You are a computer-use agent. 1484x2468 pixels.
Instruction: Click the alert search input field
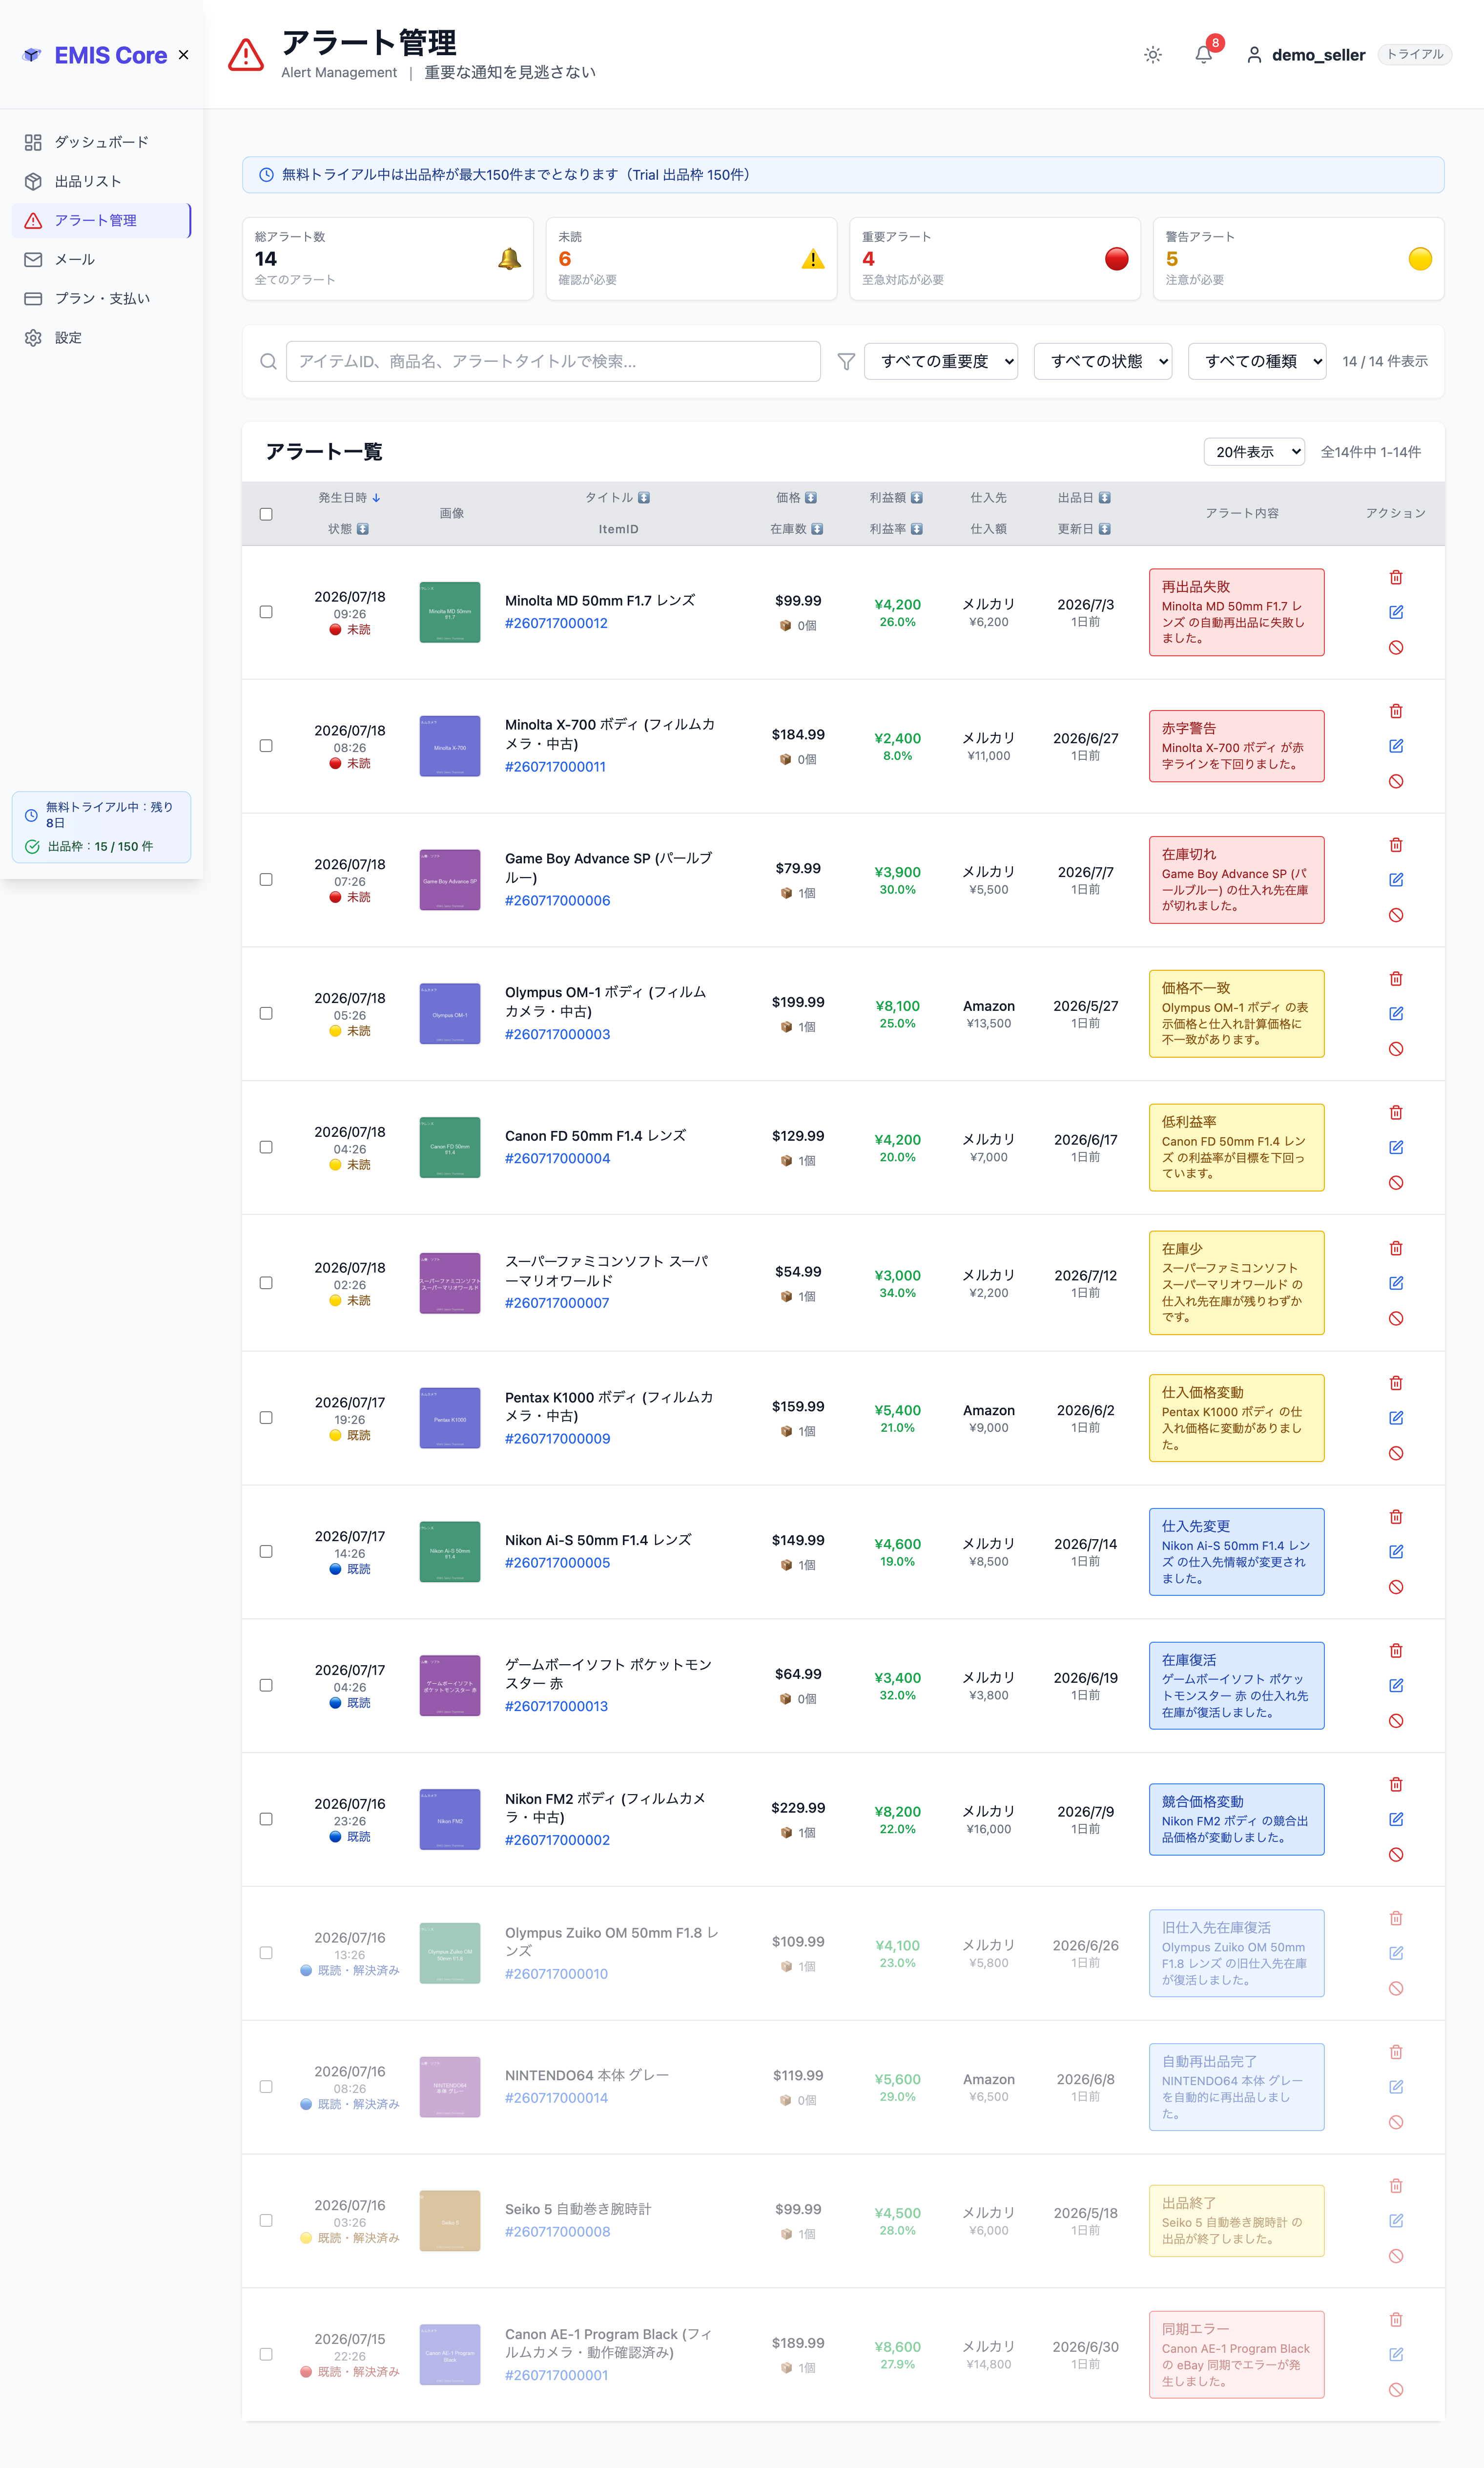[553, 361]
